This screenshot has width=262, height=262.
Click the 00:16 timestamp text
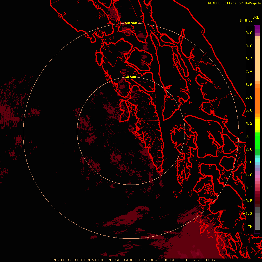208,260
